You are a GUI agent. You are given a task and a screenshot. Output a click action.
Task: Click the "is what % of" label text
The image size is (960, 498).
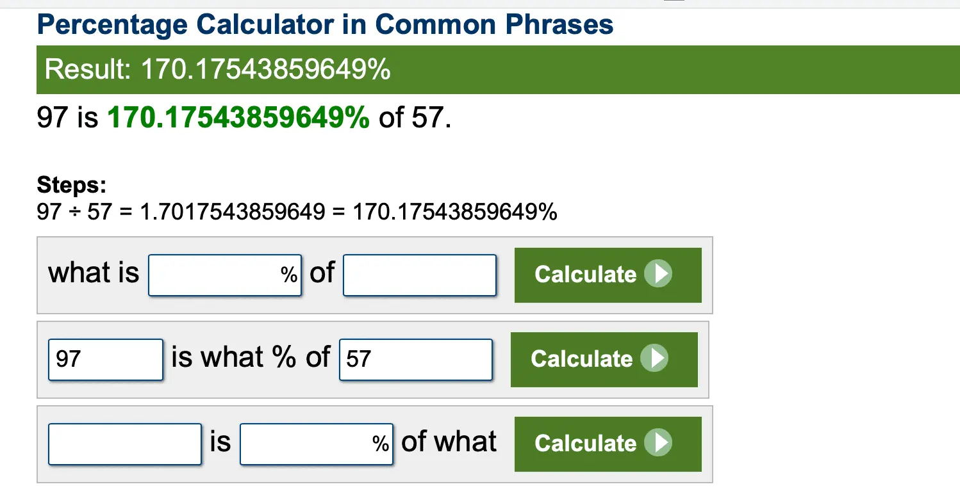click(251, 357)
